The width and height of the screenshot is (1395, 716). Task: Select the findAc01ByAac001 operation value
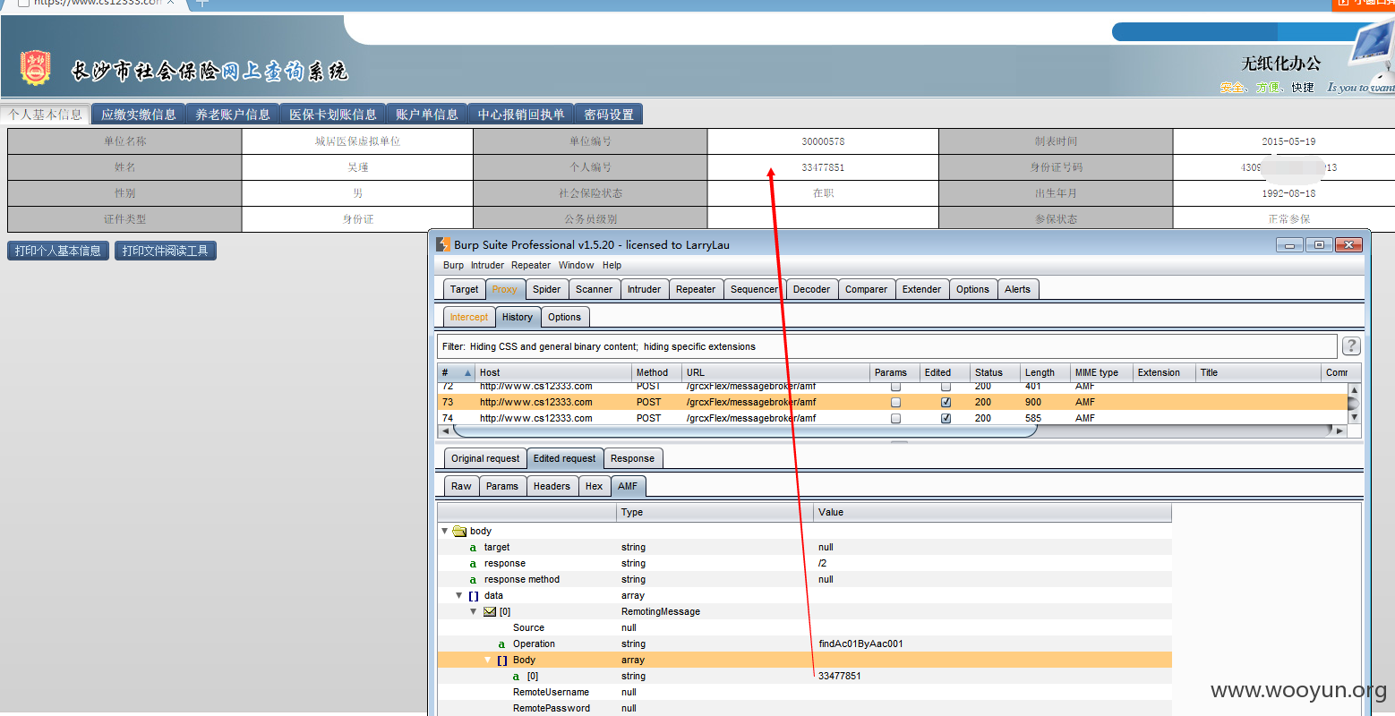click(860, 644)
